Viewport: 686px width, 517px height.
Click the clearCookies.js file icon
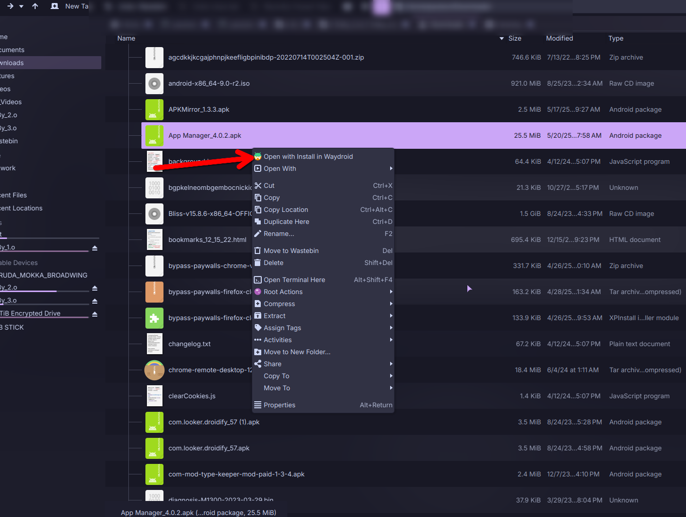pos(154,396)
